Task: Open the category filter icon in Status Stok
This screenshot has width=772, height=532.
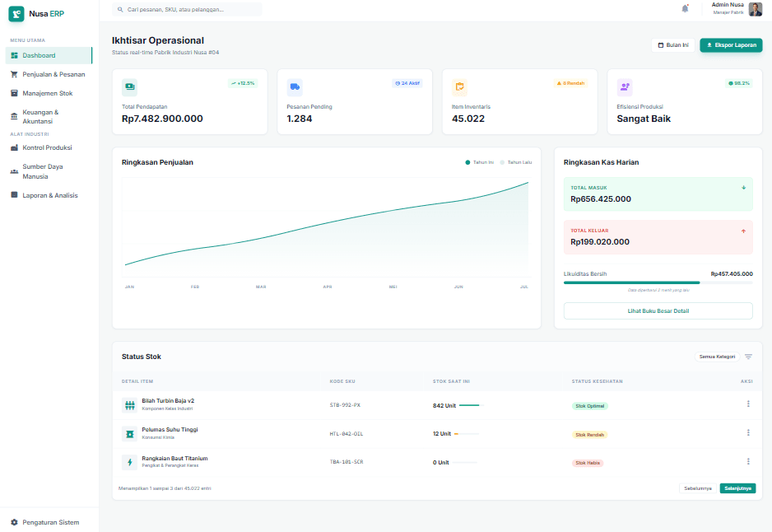Action: (748, 357)
